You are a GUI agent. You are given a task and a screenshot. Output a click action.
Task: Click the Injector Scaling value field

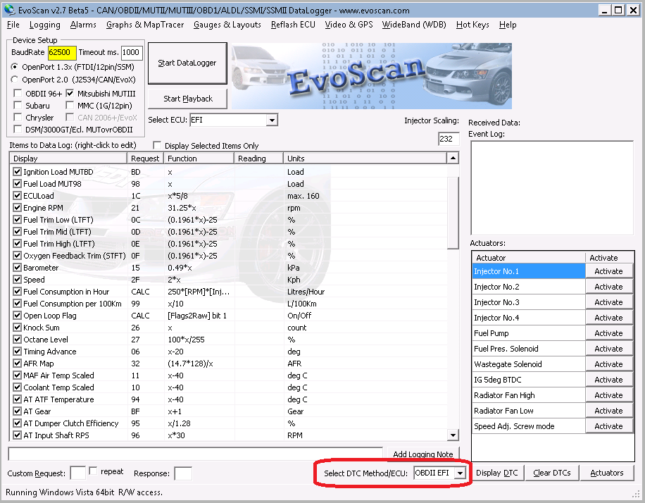449,139
